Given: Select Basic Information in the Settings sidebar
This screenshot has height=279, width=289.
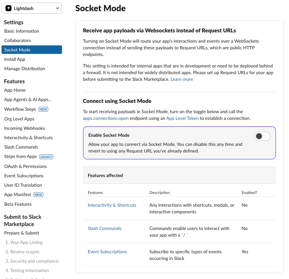Looking at the screenshot, I should (x=21, y=31).
